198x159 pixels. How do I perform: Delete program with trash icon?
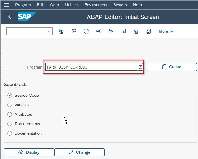click(136, 31)
